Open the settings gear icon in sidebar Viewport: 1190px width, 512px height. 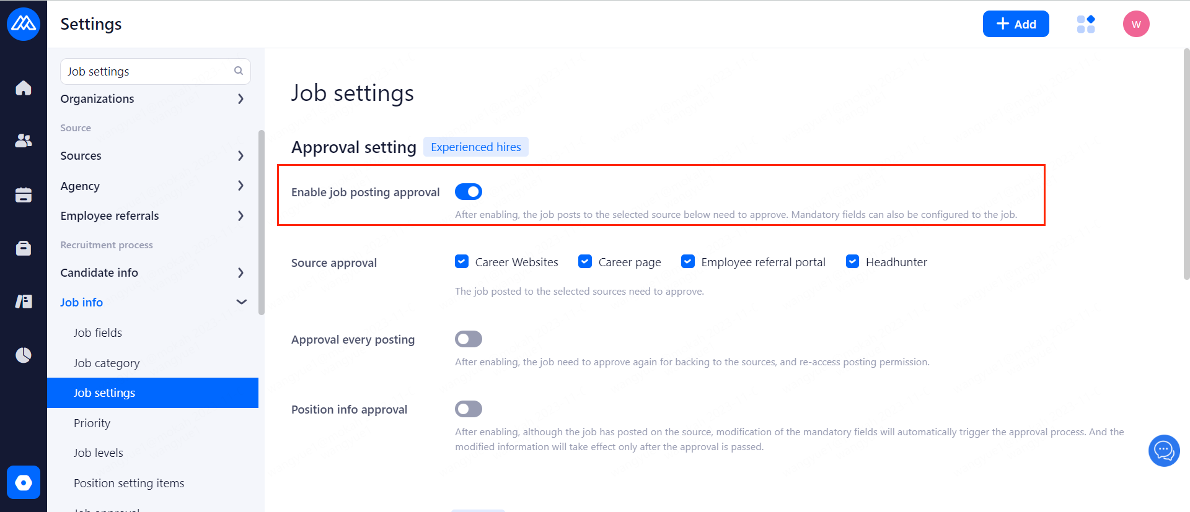click(24, 482)
